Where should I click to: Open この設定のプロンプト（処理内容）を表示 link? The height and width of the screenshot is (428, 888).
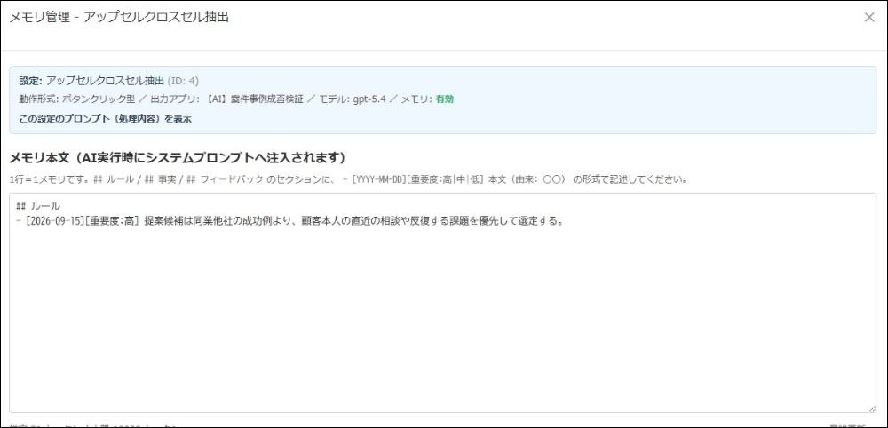[106, 119]
